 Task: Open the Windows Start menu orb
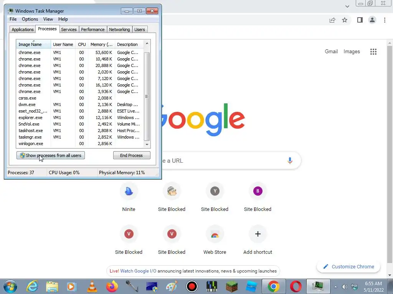click(10, 286)
